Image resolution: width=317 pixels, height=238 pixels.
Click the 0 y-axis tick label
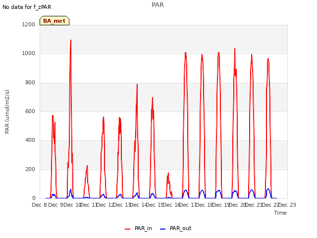click(x=34, y=198)
